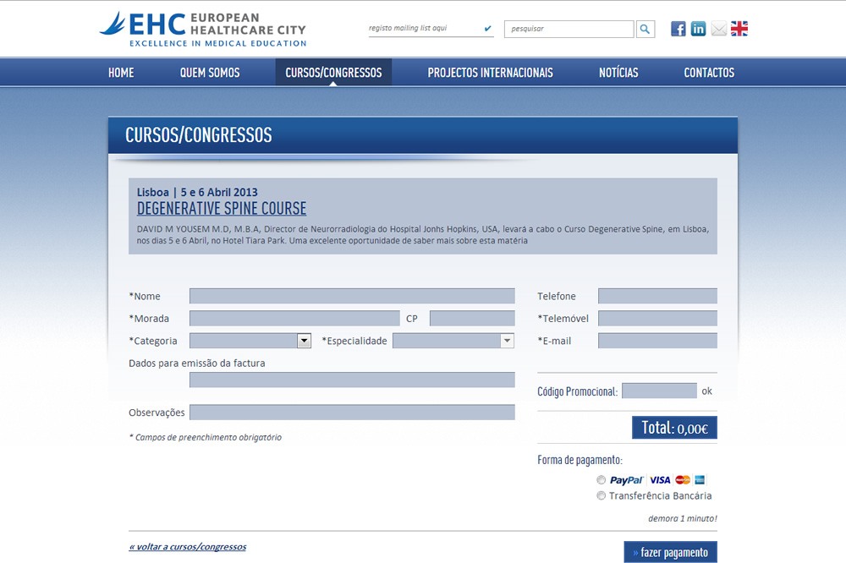This screenshot has height=563, width=846.
Task: Click the Observações input field
Action: click(x=352, y=413)
